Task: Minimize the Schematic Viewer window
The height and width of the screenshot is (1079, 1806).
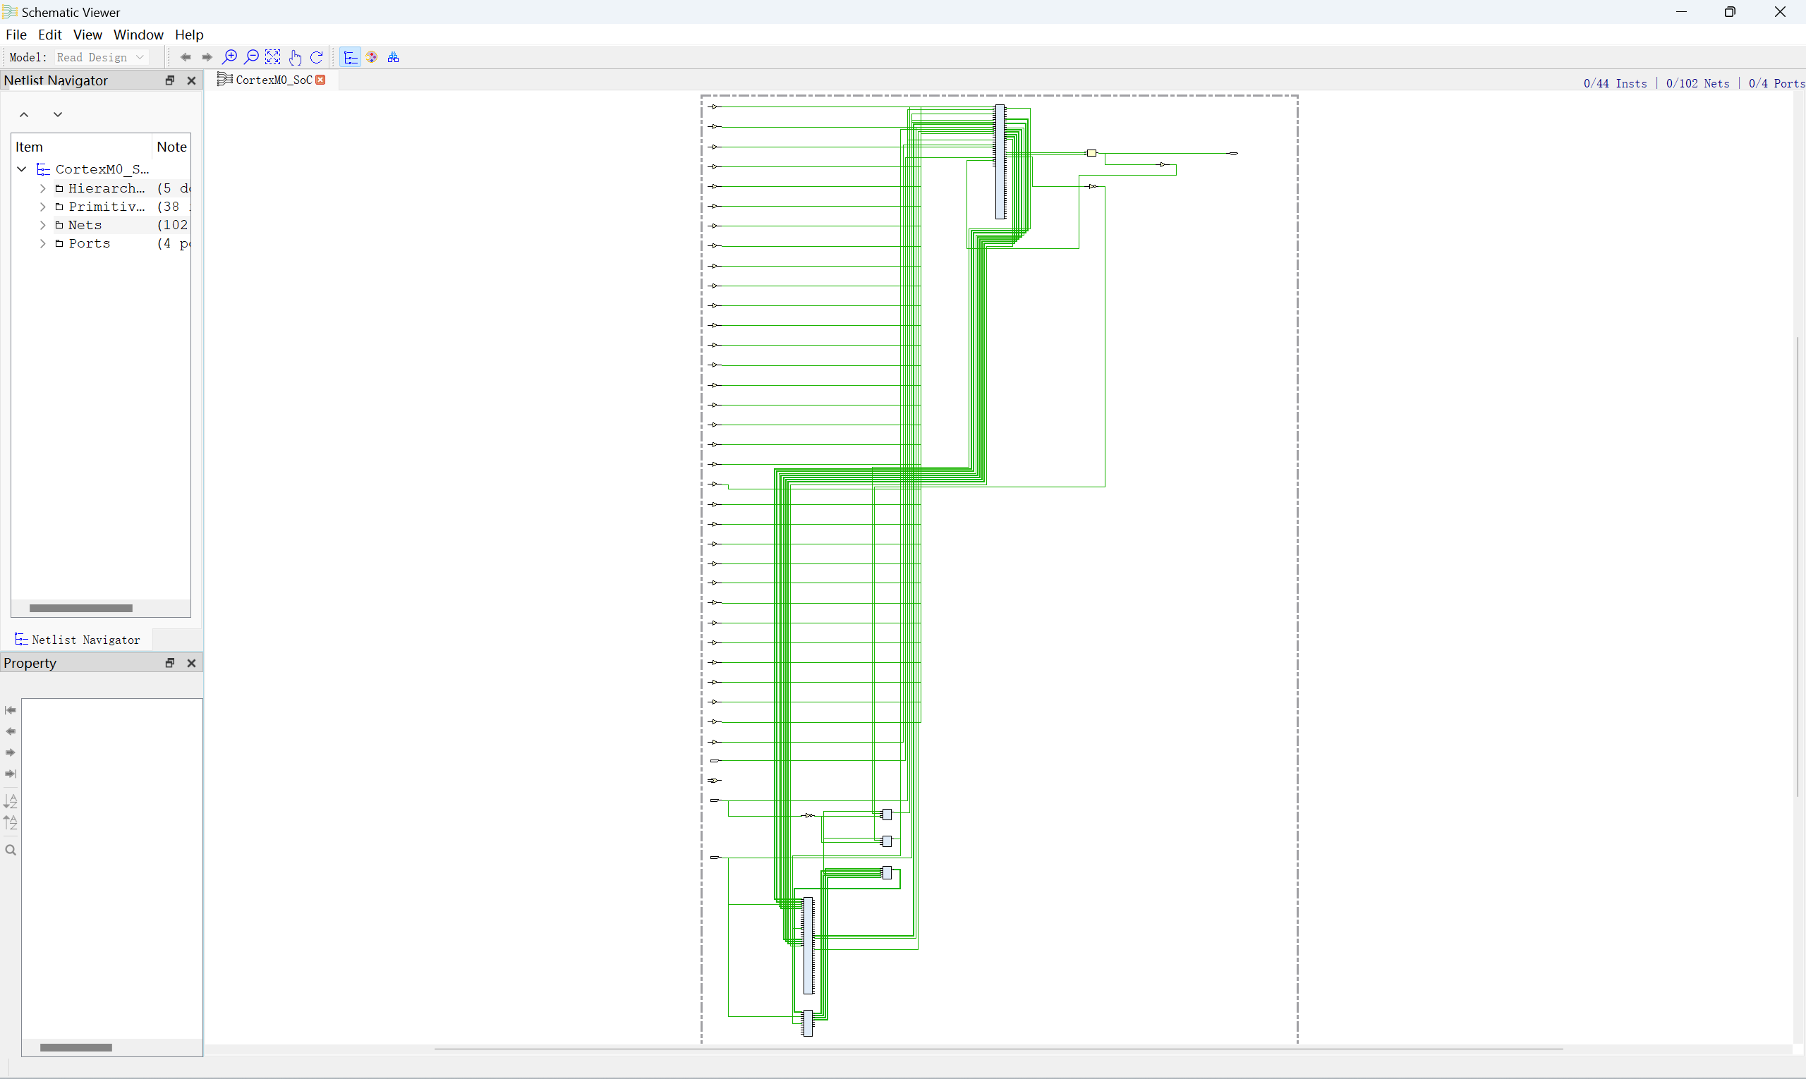Action: tap(1681, 11)
